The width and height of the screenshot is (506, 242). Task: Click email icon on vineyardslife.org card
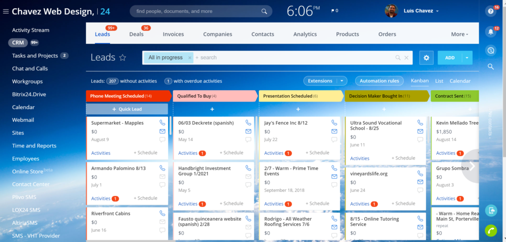pos(420,182)
